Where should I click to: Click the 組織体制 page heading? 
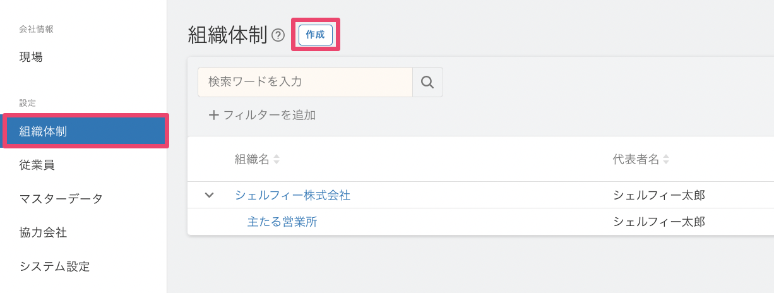[227, 35]
